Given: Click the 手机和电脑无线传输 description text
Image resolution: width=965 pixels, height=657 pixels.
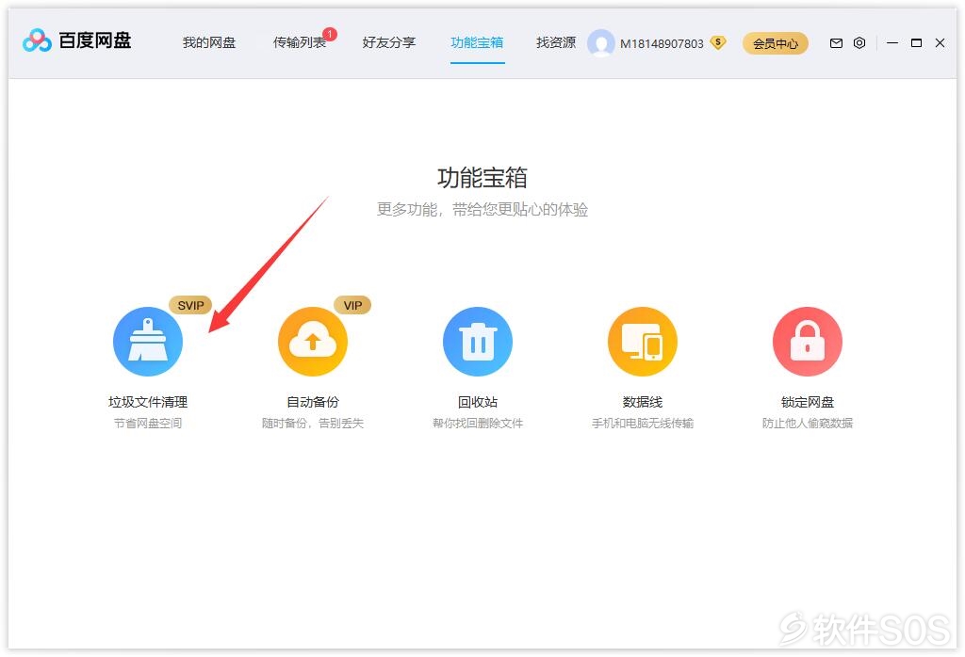Looking at the screenshot, I should [643, 423].
